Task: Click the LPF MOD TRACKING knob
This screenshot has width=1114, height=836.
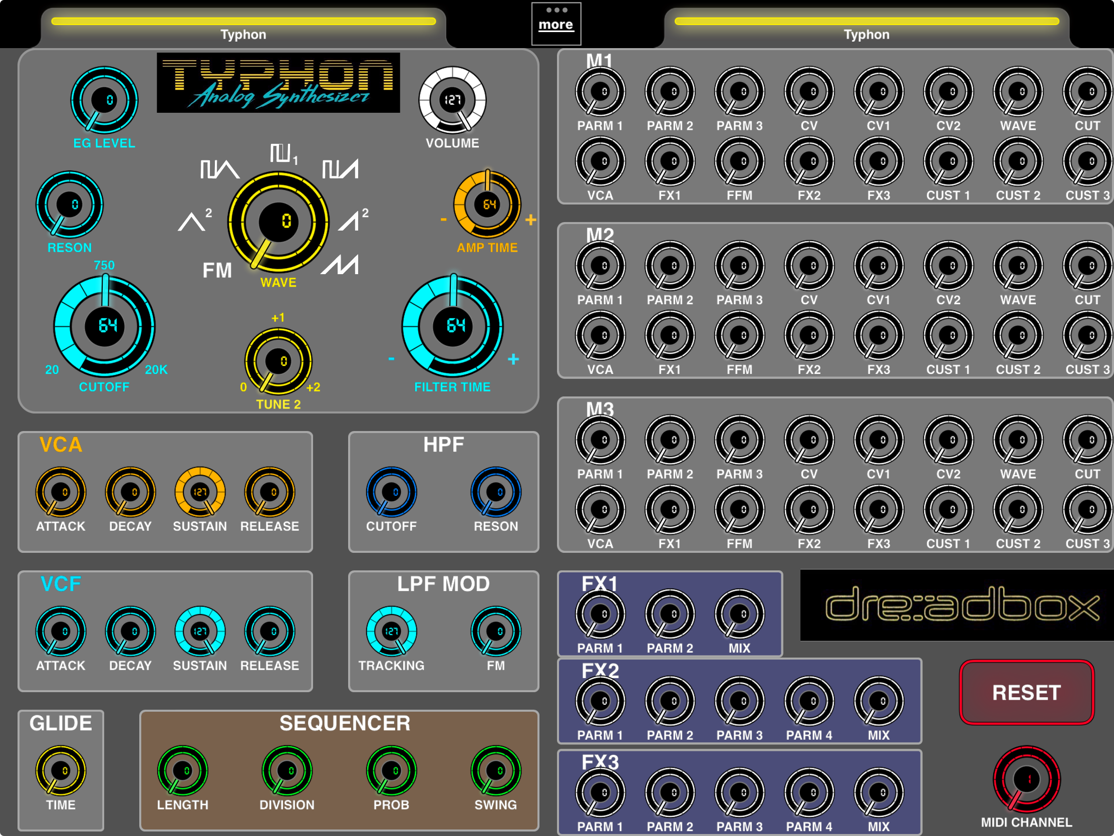Action: [391, 632]
